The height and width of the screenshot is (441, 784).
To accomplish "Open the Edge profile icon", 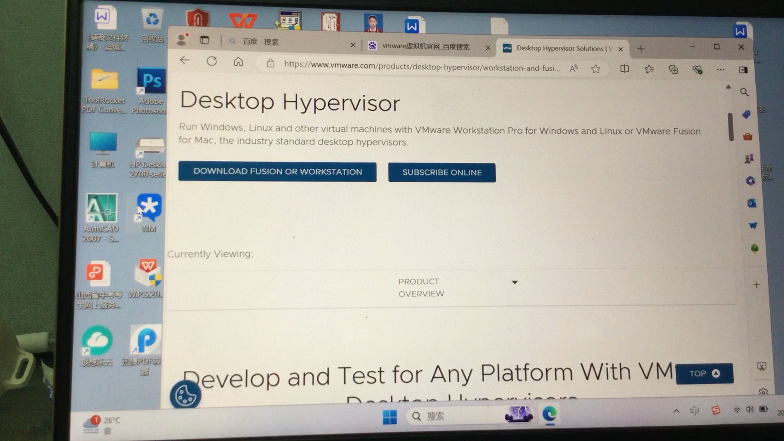I will point(182,39).
